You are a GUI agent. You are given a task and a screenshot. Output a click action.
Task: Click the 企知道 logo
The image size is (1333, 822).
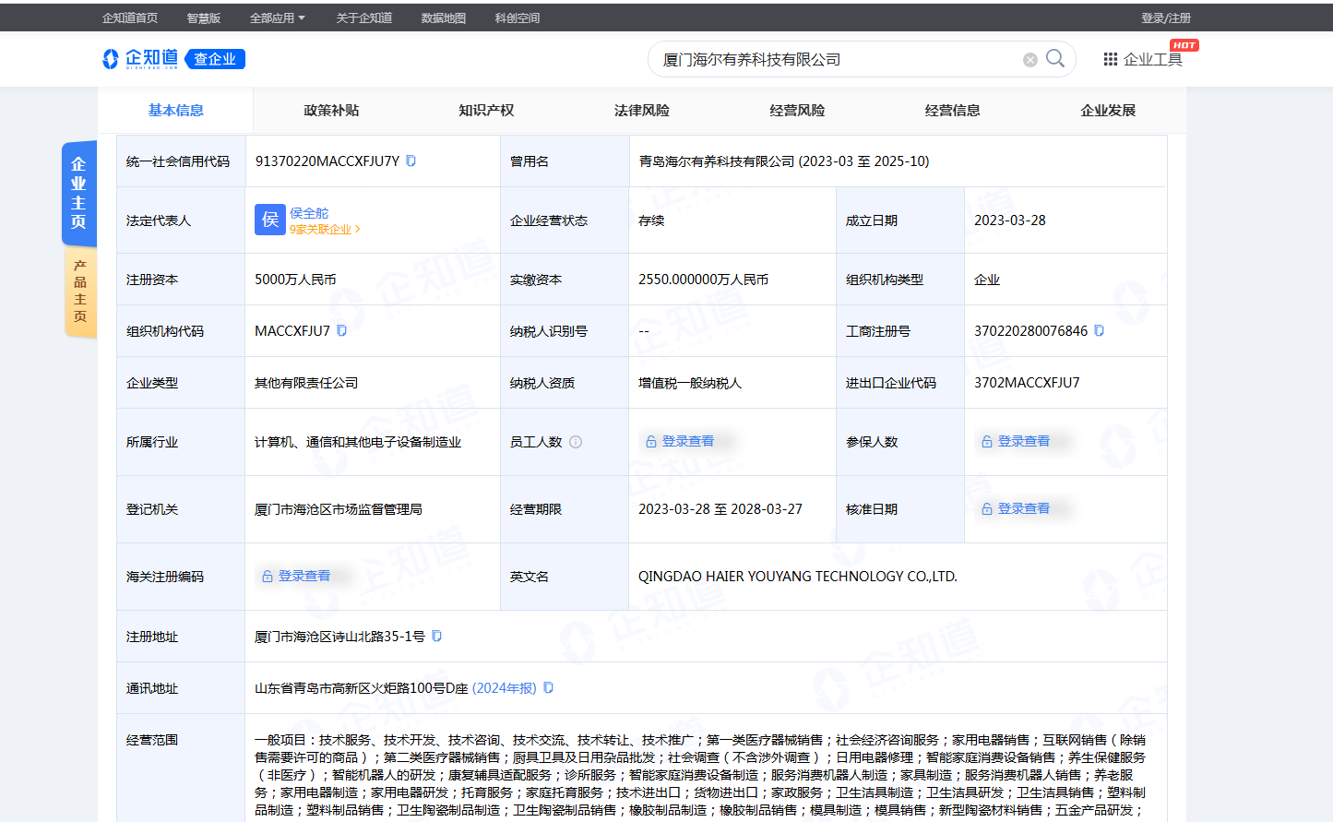[140, 59]
